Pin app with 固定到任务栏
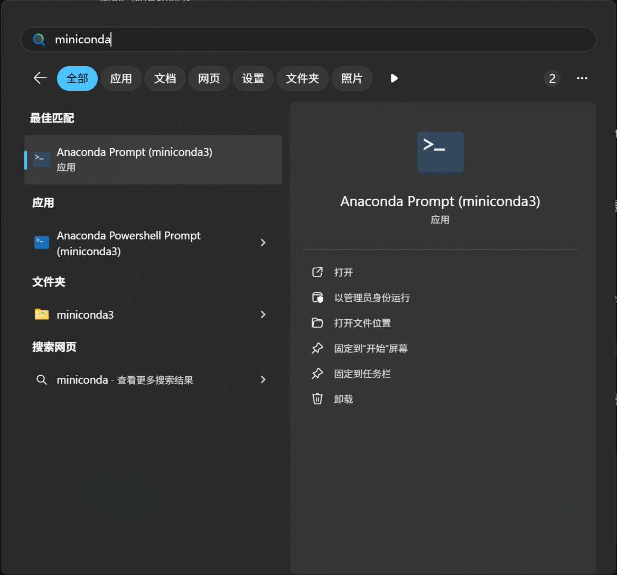This screenshot has width=617, height=575. (x=362, y=374)
